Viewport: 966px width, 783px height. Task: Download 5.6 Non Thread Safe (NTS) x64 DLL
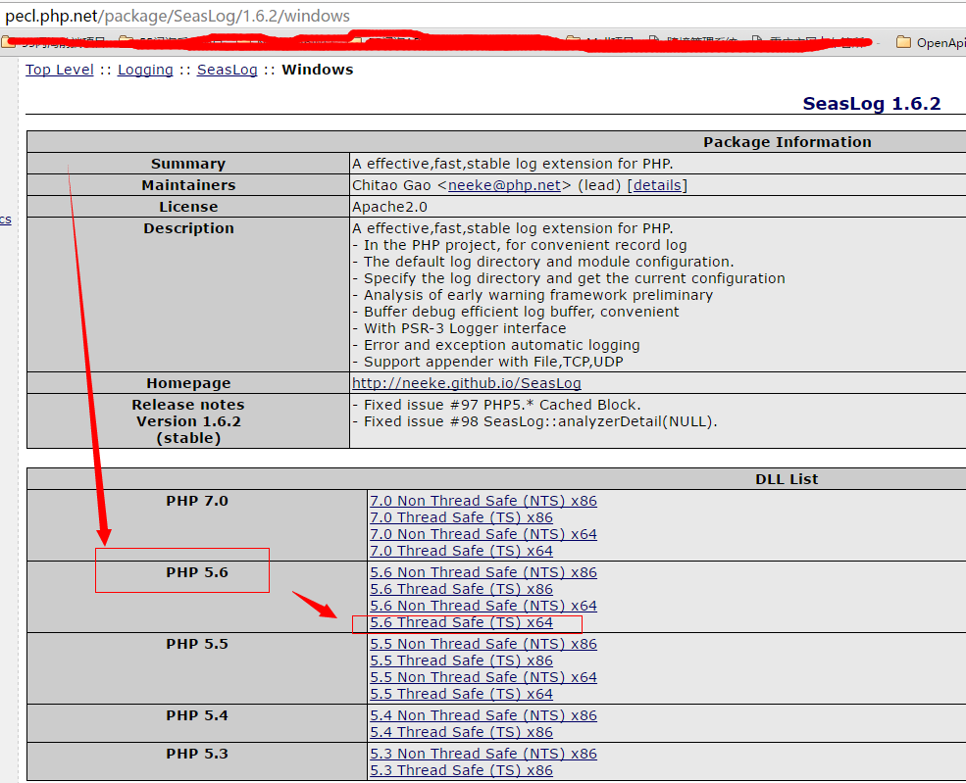(483, 606)
